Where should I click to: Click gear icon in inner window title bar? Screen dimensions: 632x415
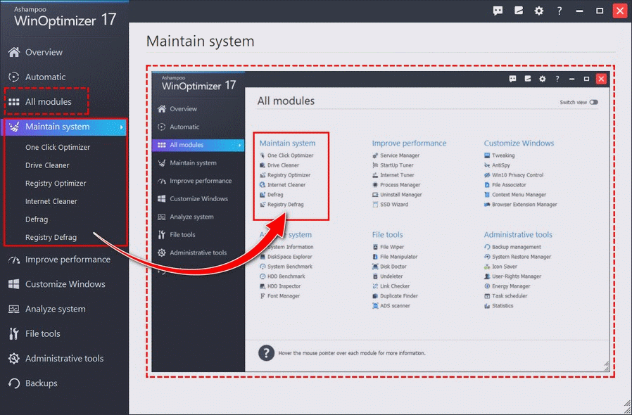click(x=542, y=79)
